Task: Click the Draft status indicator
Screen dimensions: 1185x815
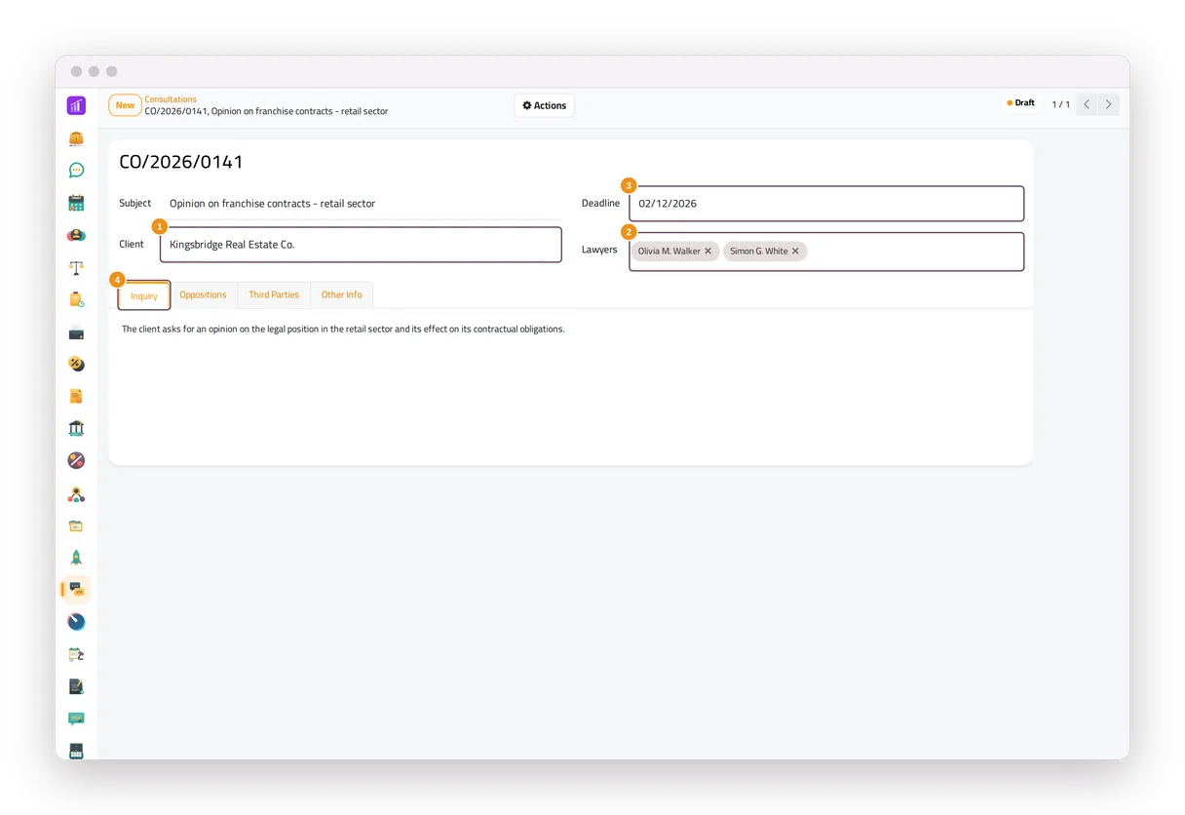Action: point(1021,103)
